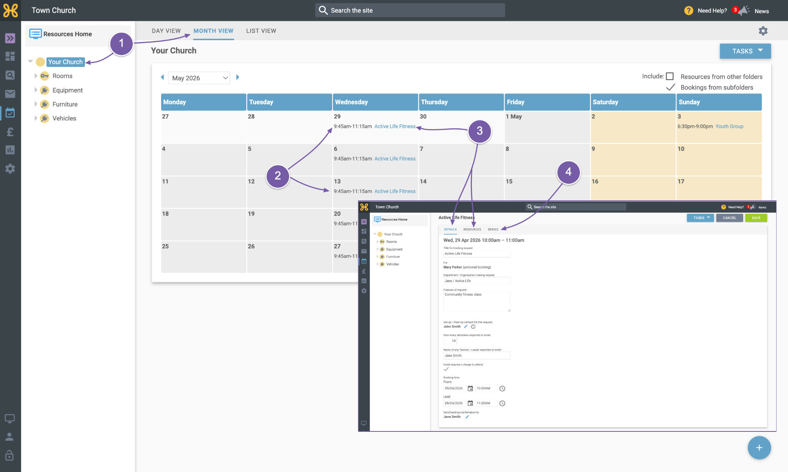Screen dimensions: 788x472
Task: Open the TASKS dropdown button
Action: click(745, 51)
